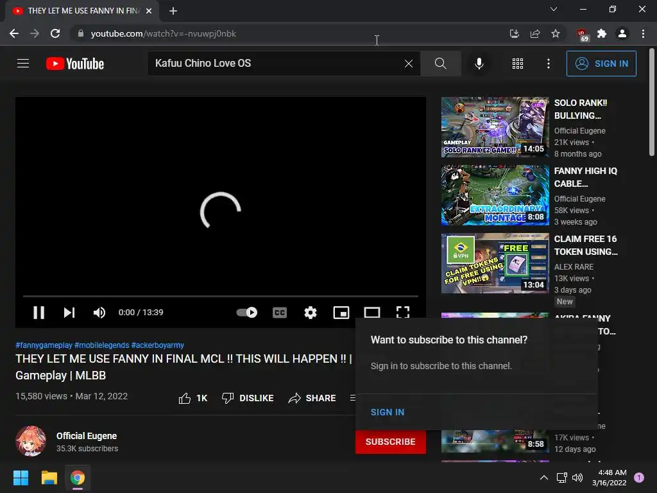Screen dimensions: 657x493
Task: Show hidden tray icons chevron
Action: pos(544,478)
